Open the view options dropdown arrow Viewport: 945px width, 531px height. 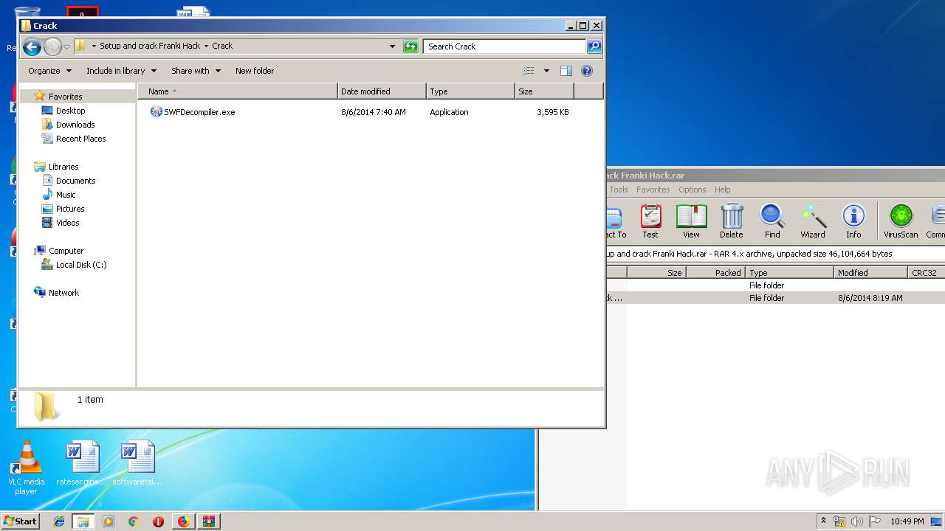click(x=546, y=71)
